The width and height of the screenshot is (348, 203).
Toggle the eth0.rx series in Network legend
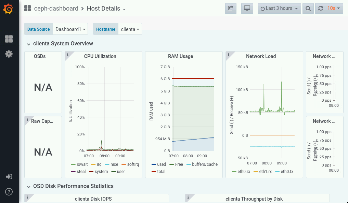[x=241, y=171]
